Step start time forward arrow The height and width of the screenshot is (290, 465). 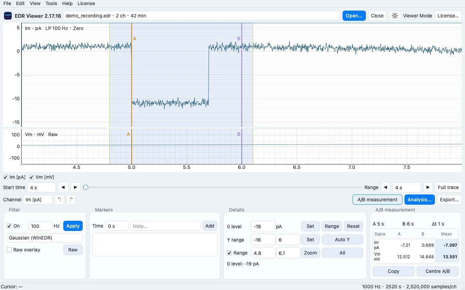pos(75,187)
